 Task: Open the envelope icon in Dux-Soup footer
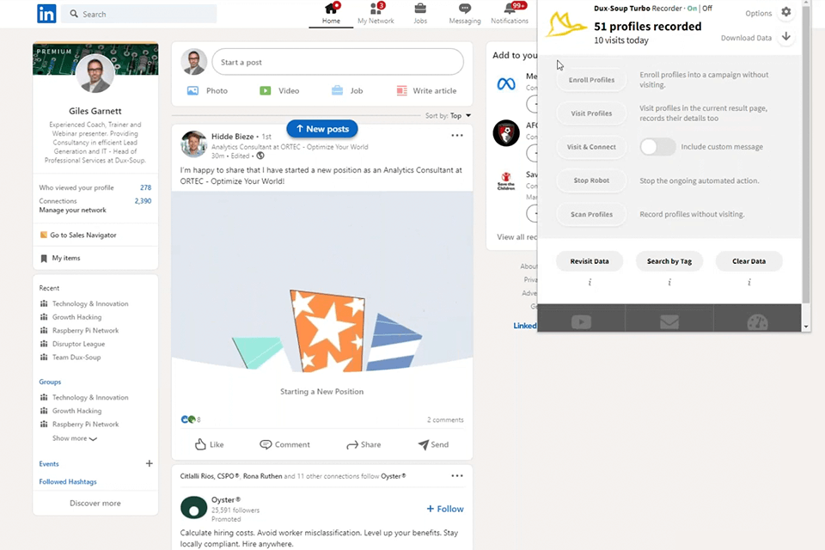(669, 321)
